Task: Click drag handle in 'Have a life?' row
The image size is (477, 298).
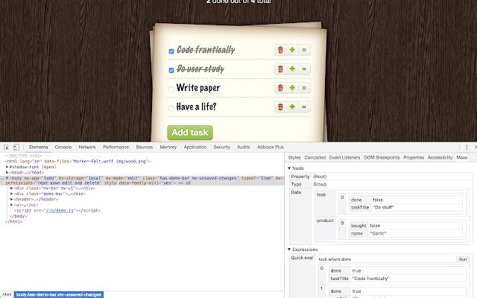Action: pos(304,107)
